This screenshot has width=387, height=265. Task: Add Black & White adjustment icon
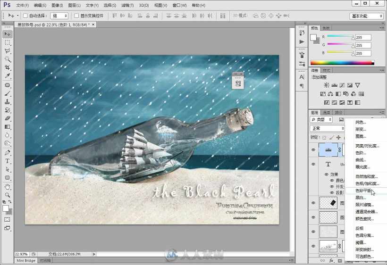338,94
